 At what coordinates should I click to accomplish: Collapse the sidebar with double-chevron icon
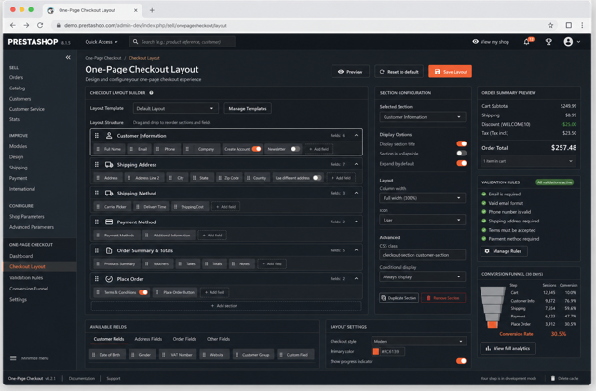pos(68,57)
